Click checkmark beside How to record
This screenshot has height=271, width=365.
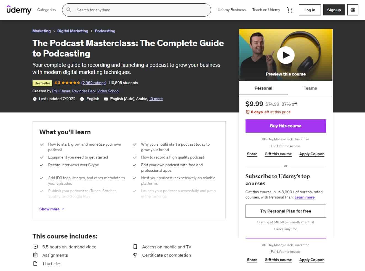point(135,157)
